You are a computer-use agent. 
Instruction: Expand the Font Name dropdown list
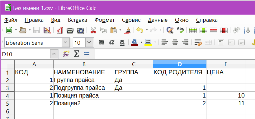pyautogui.click(x=66, y=43)
